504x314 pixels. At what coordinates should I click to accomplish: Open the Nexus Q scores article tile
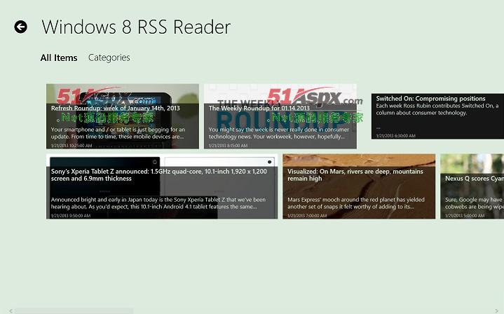click(472, 186)
